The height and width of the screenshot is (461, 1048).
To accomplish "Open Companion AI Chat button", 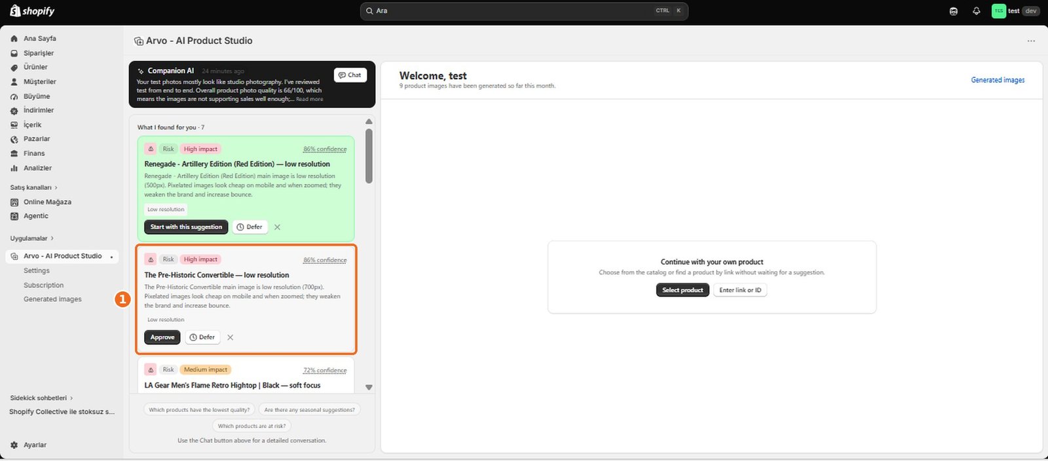I will click(350, 75).
